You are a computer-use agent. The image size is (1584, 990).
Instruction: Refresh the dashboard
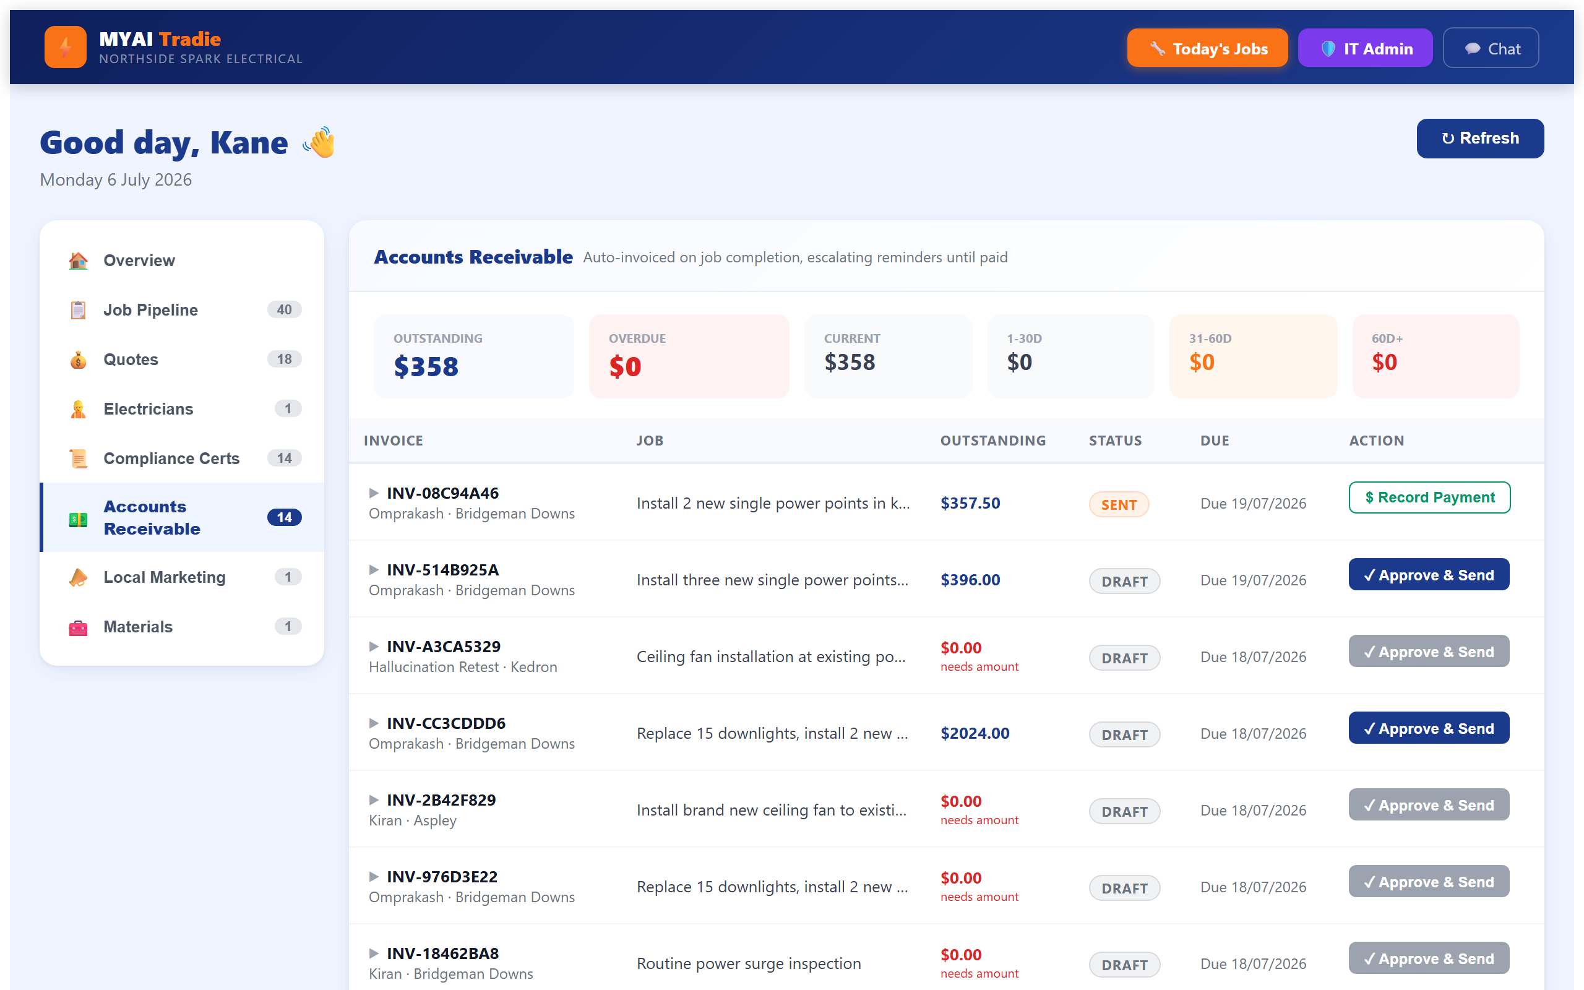tap(1480, 138)
